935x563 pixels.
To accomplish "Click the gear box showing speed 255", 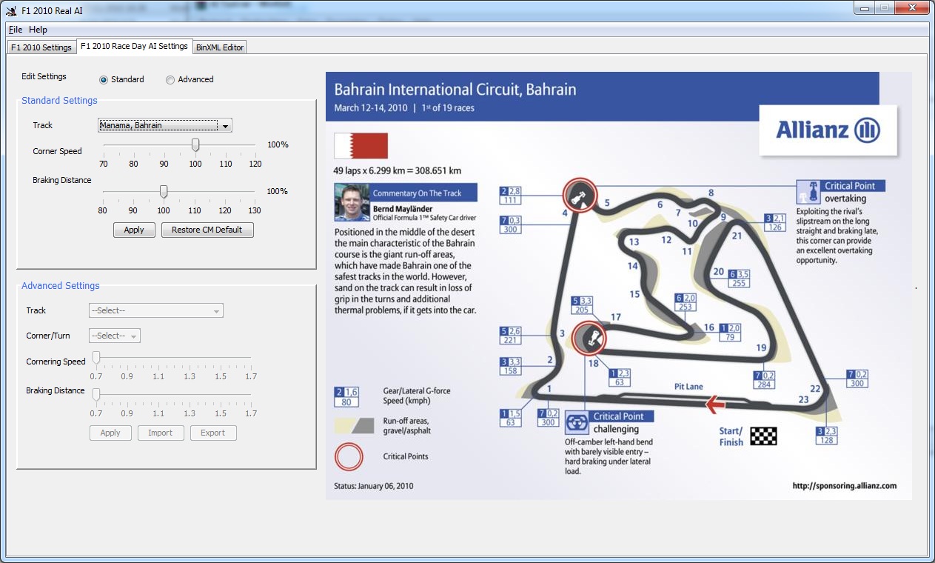I will [739, 279].
